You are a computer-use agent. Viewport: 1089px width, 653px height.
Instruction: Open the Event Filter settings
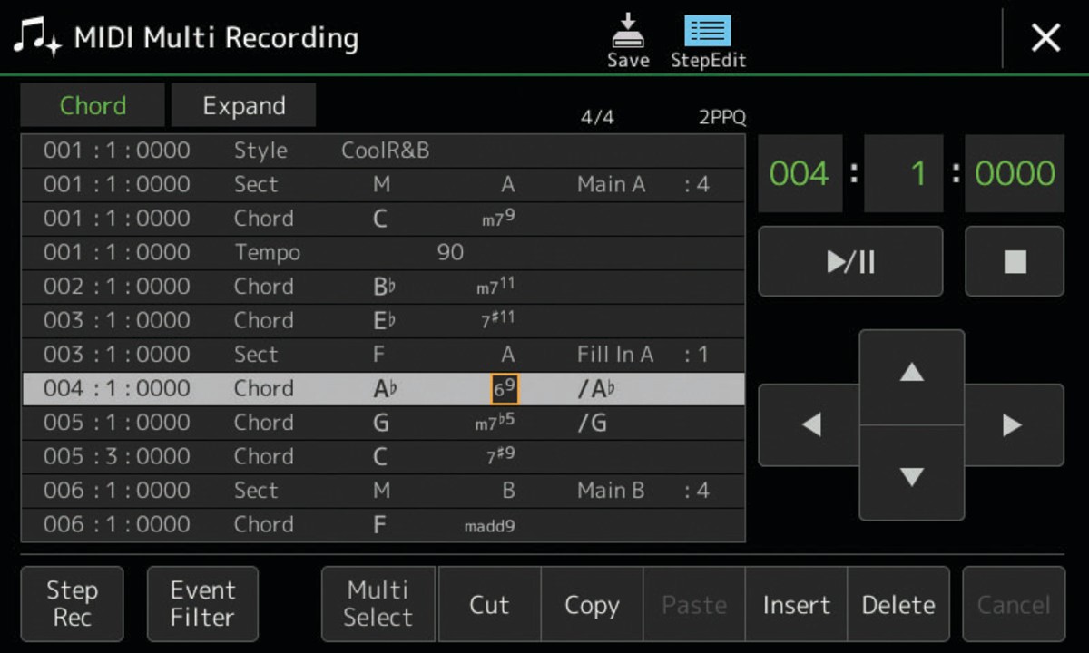(202, 604)
